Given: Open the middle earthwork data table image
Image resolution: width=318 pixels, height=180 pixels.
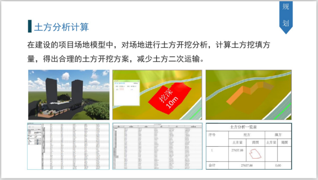Looking at the screenshot, I should coord(157,146).
